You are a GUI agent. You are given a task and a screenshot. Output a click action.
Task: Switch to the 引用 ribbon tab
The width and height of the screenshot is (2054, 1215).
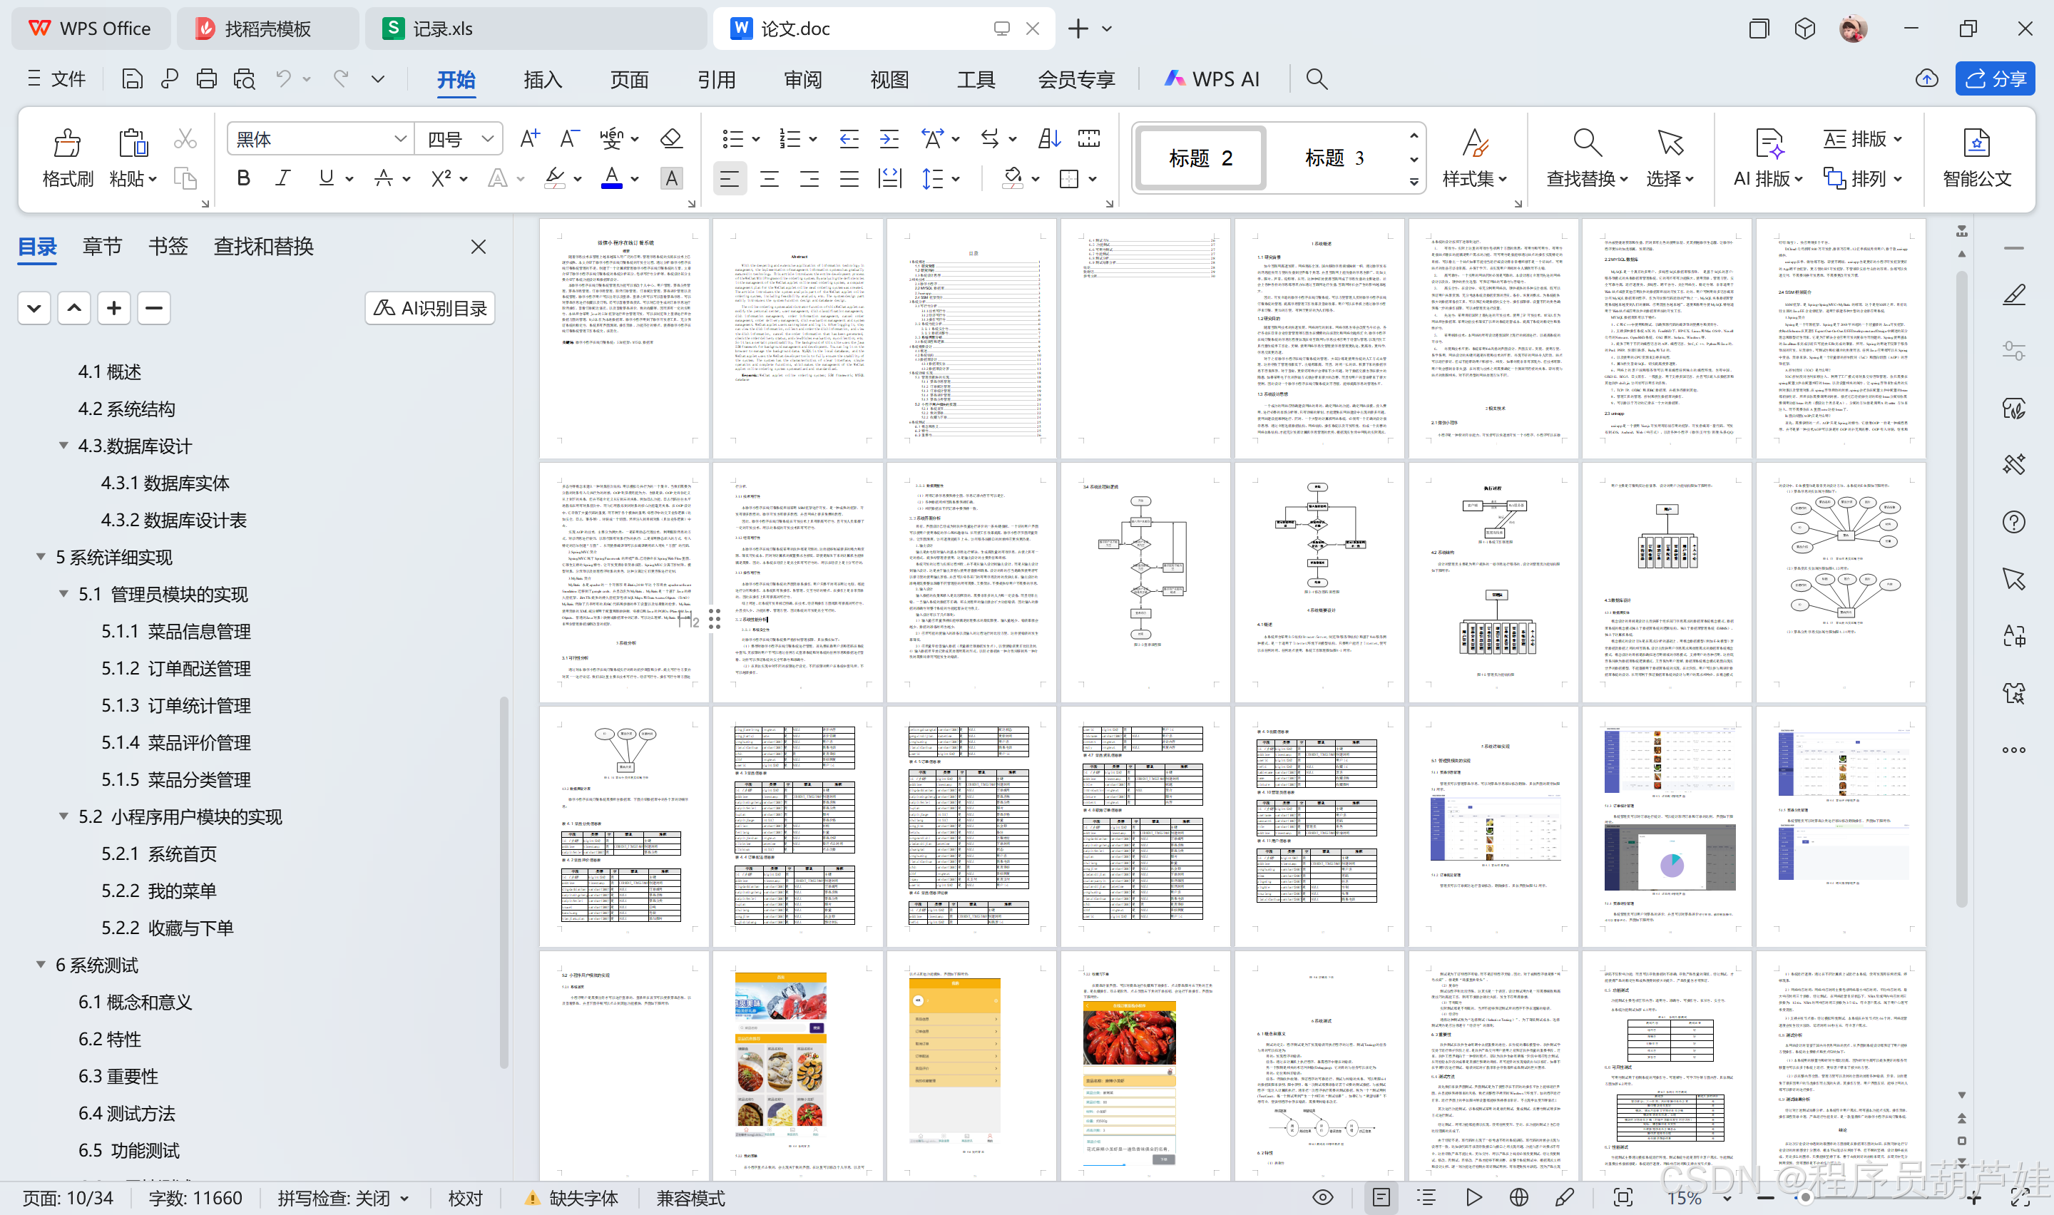[x=716, y=79]
